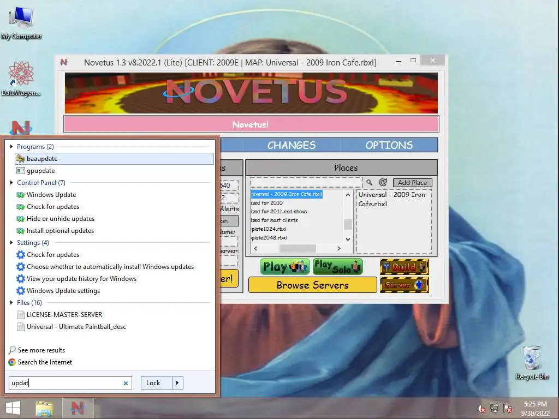Select Universal - 2009 Iron Cafe.rbxl place
559x419 pixels.
287,194
